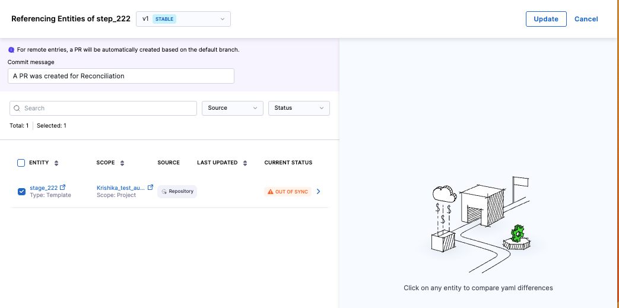Click the Update button
The image size is (619, 308).
tap(546, 19)
